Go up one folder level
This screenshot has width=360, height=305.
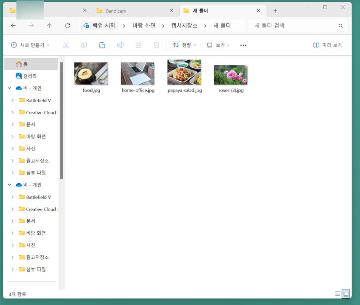49,26
